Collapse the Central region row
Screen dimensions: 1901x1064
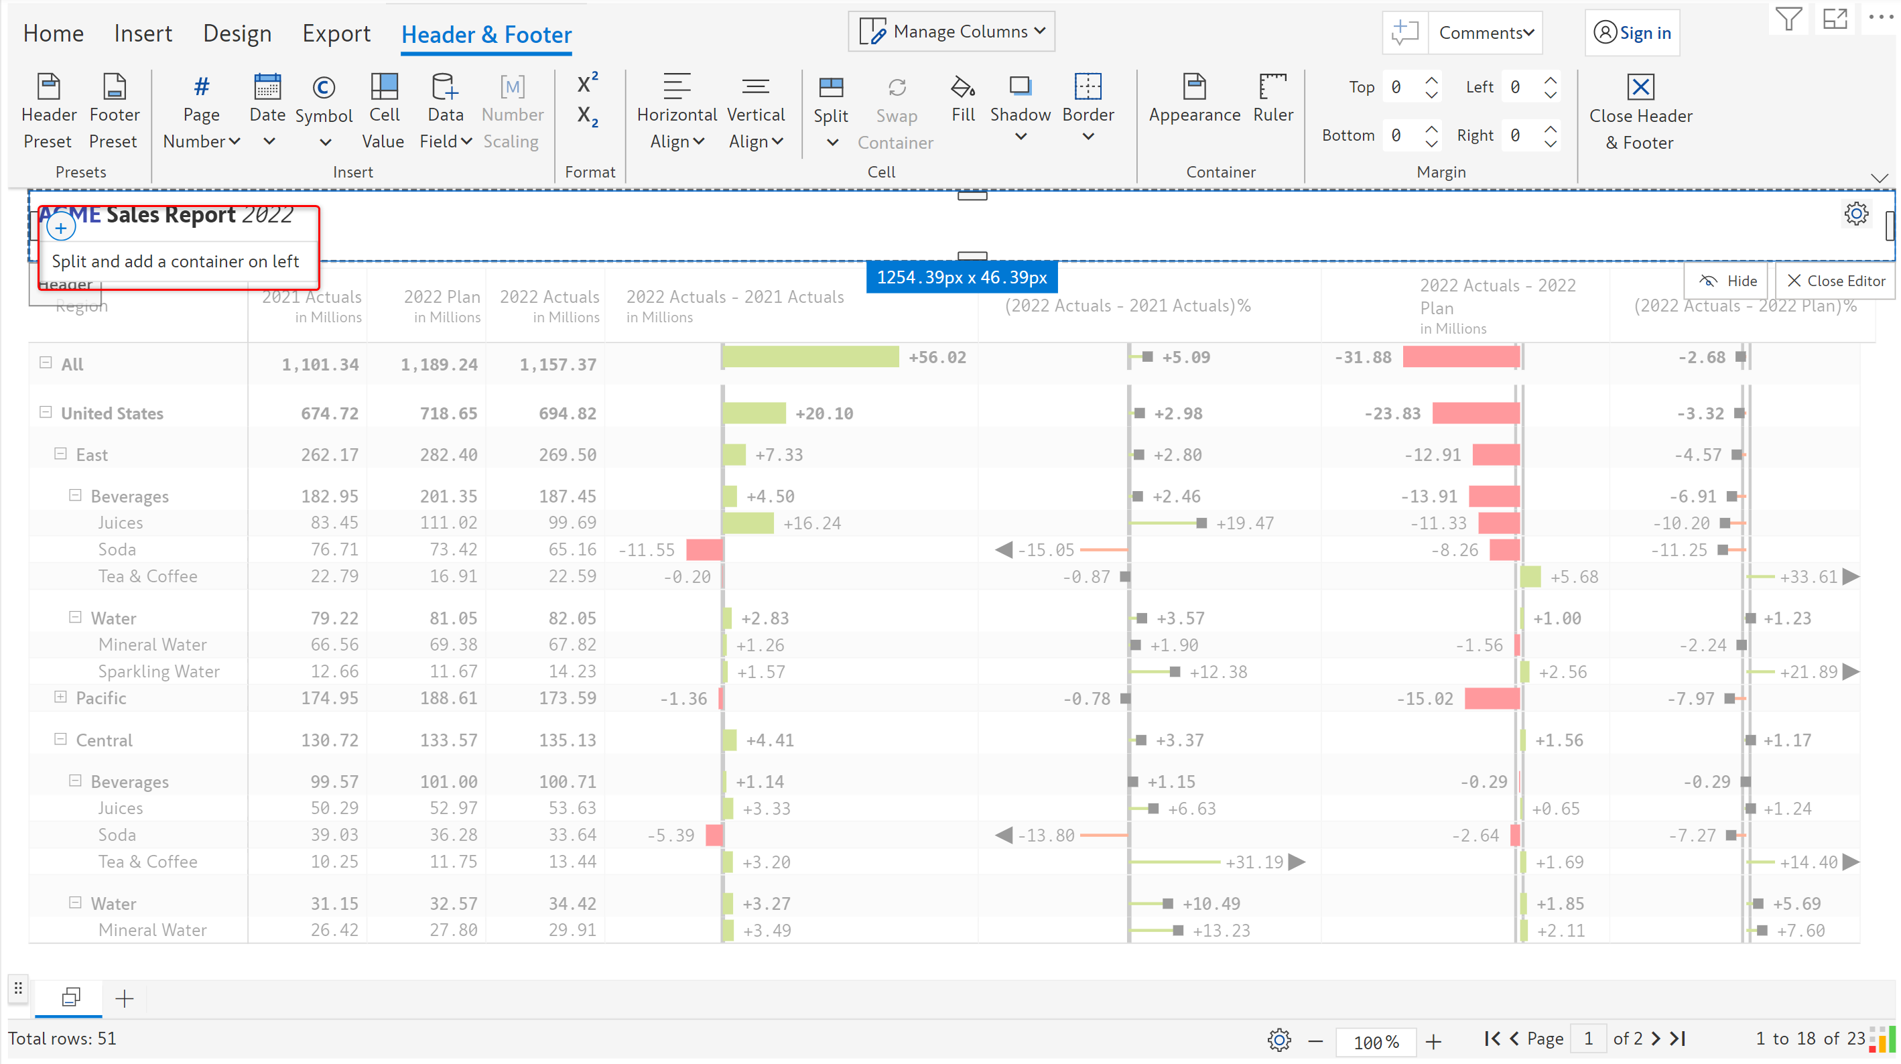click(60, 739)
